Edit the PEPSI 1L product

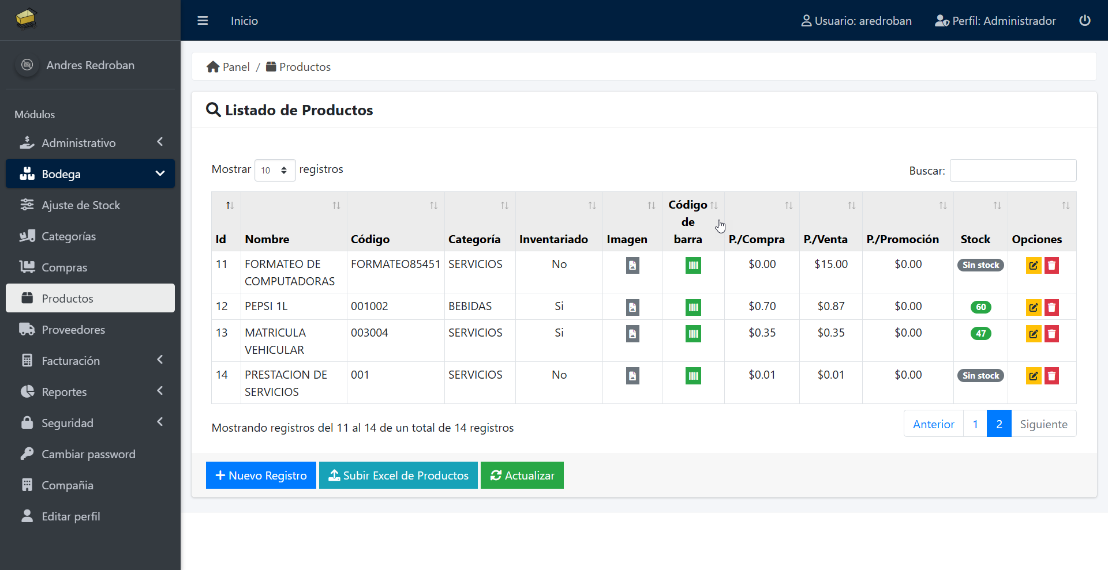1033,307
